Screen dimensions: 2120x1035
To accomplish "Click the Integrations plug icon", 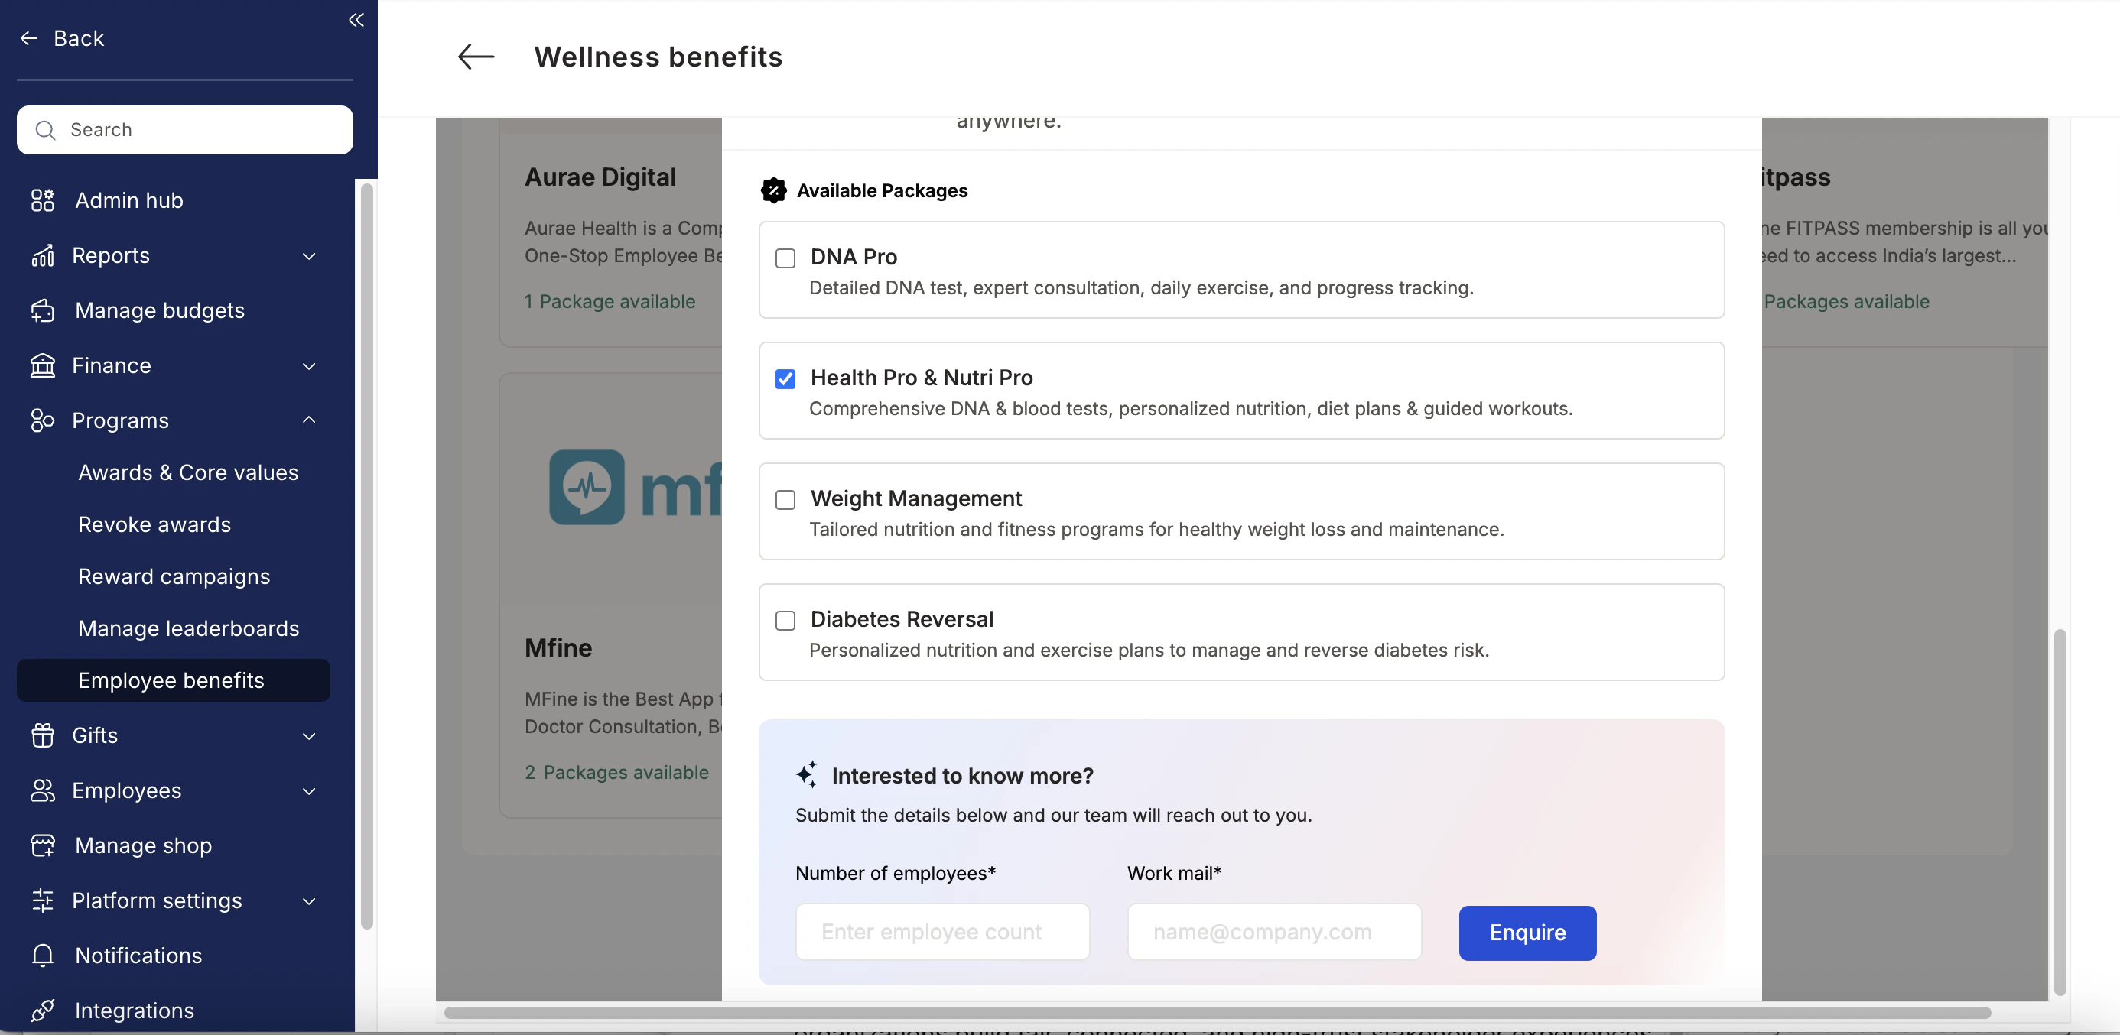I will (43, 1011).
